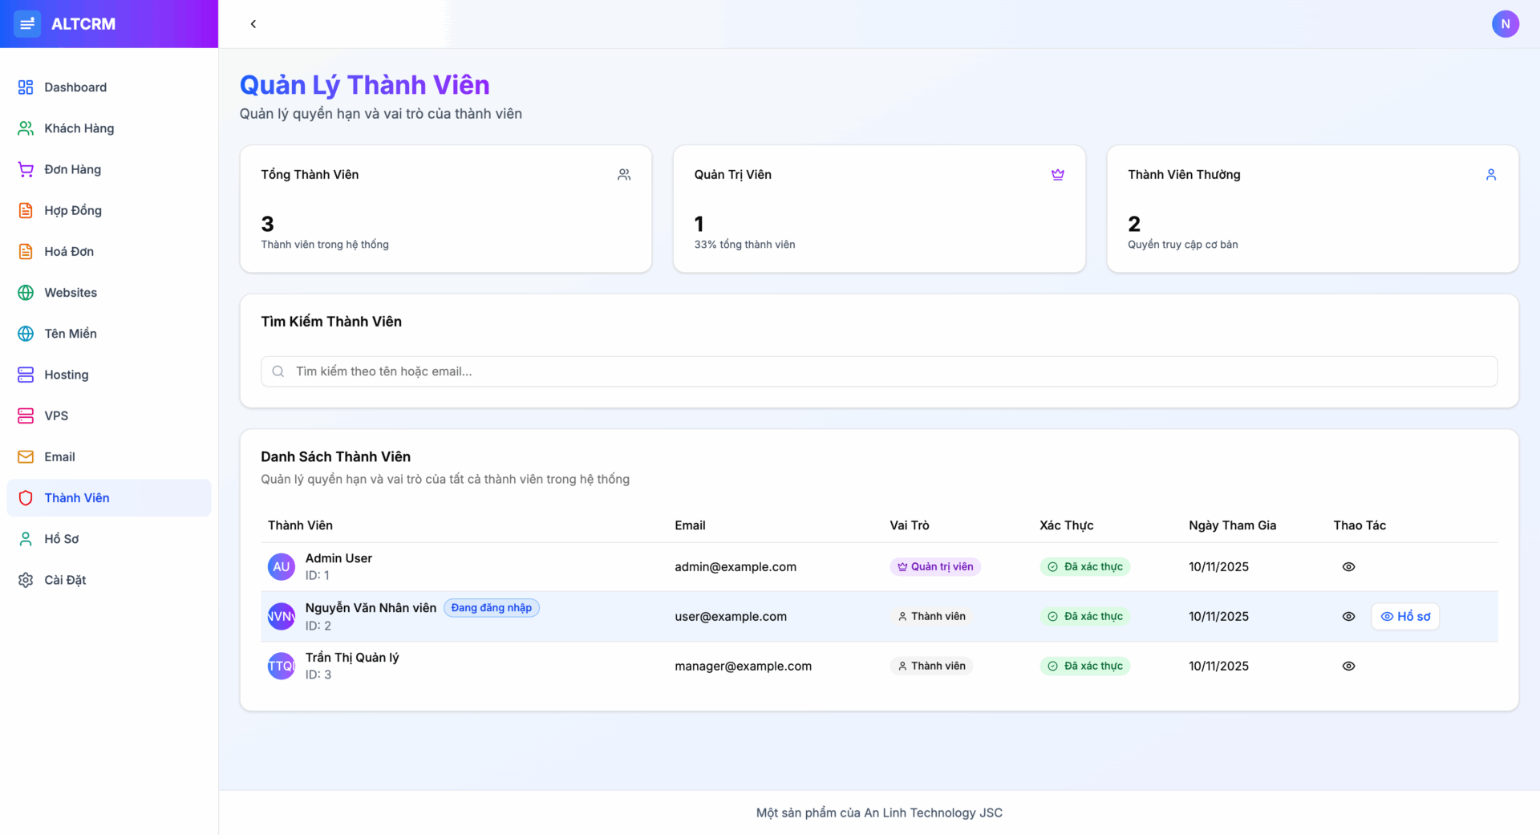The image size is (1540, 835).
Task: Collapse the sidebar using the chevron
Action: point(253,24)
